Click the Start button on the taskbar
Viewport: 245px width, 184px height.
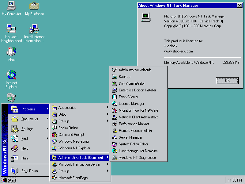click(x=9, y=180)
